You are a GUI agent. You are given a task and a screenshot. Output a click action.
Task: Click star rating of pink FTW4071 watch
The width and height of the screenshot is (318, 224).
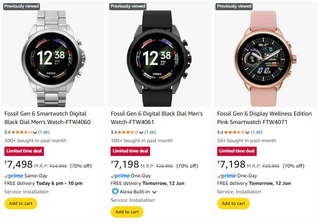(x=235, y=132)
